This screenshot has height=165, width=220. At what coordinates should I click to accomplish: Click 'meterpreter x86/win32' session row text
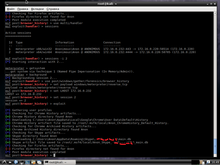point(33,49)
